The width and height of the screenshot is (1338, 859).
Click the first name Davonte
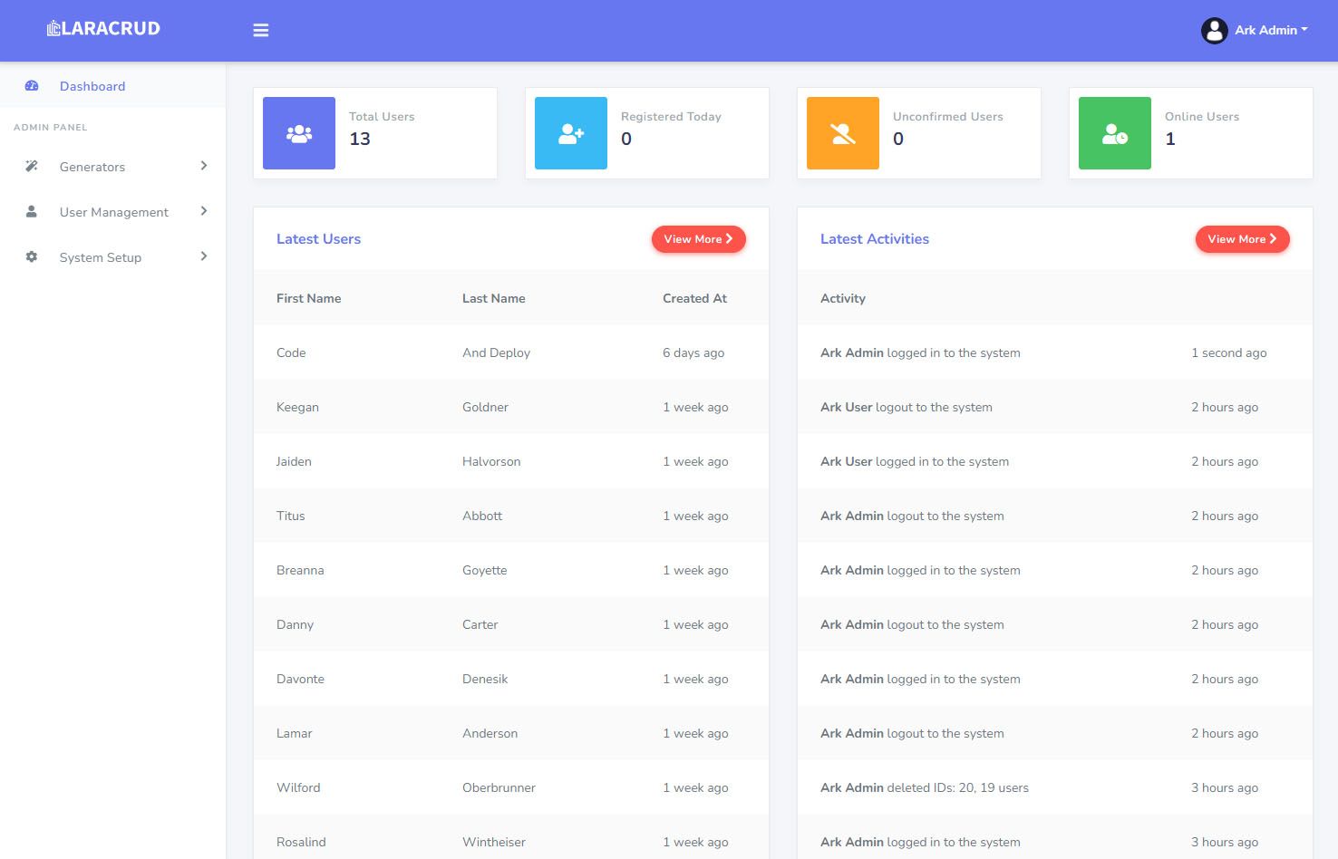tap(300, 679)
